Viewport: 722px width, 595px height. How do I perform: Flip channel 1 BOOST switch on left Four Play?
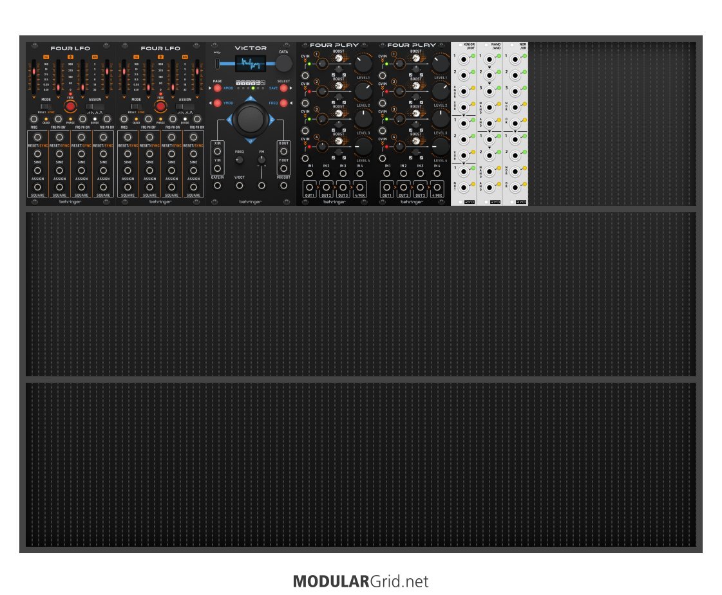[x=338, y=58]
